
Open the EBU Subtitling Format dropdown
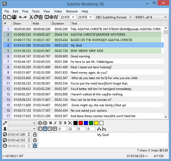point(130,17)
